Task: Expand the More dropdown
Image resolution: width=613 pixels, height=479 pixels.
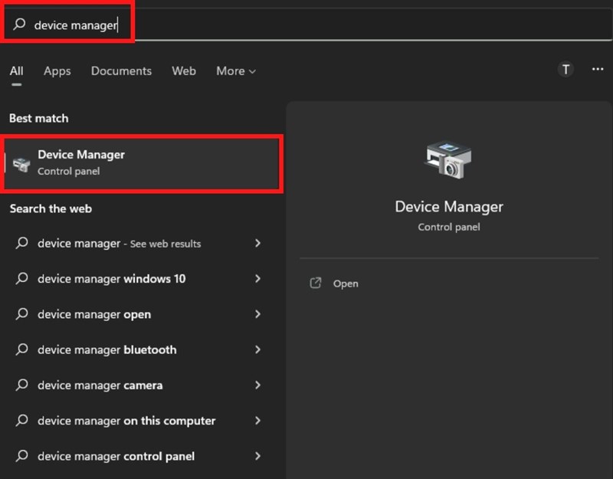Action: pos(236,71)
